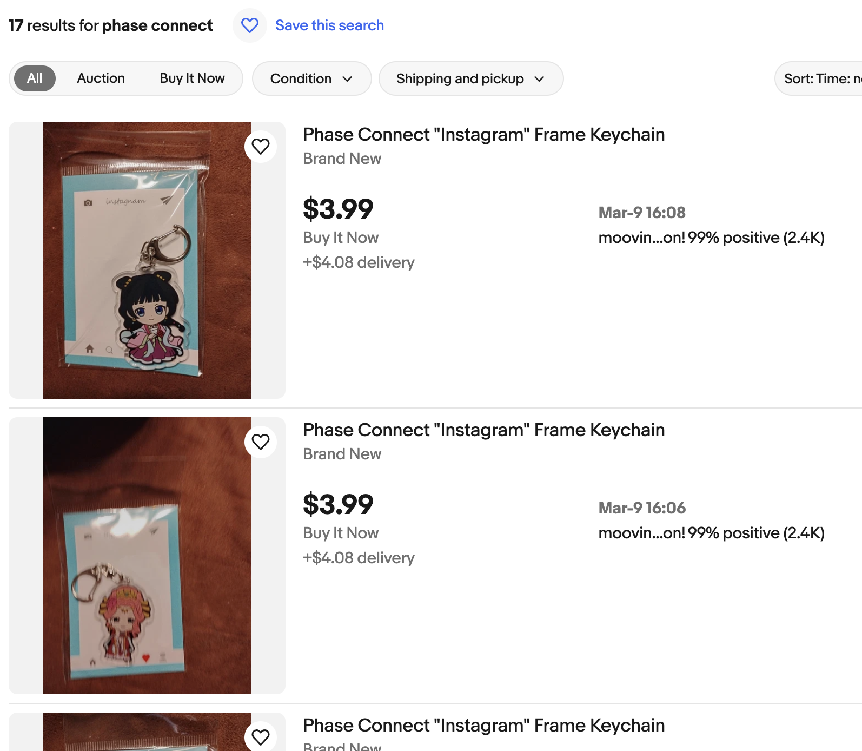The width and height of the screenshot is (862, 751).
Task: Open the second Phase Connect keychain title
Action: pos(483,430)
